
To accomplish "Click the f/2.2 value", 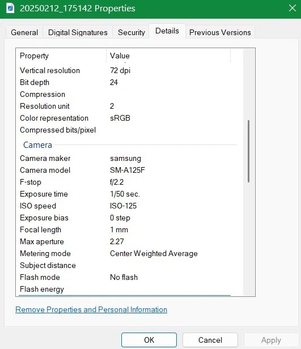I will [117, 182].
